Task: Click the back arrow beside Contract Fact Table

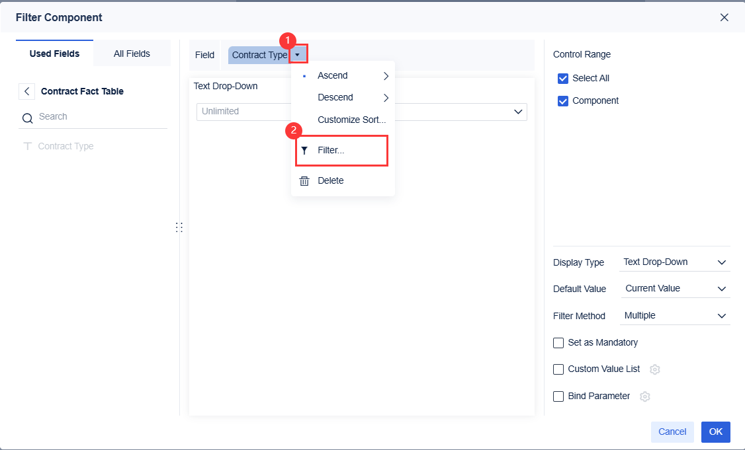Action: point(26,91)
